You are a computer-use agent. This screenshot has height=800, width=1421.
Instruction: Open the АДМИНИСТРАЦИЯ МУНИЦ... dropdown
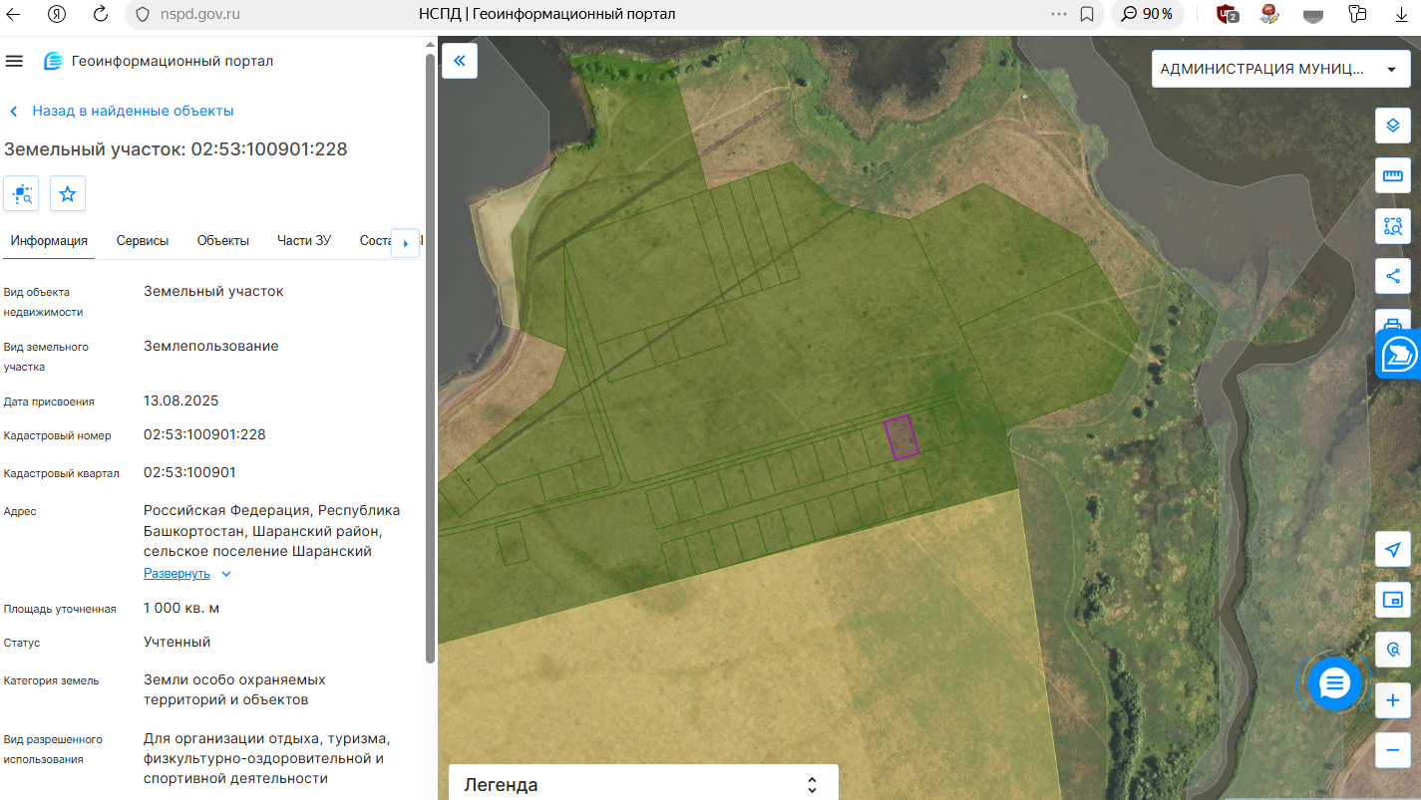point(1280,69)
